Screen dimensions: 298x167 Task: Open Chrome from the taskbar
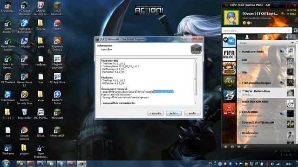(x=21, y=164)
